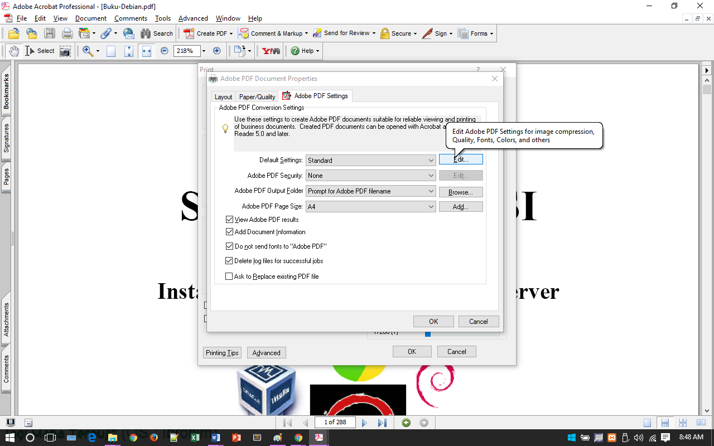This screenshot has height=446, width=714.
Task: Select the Hand tool
Action: 14,51
